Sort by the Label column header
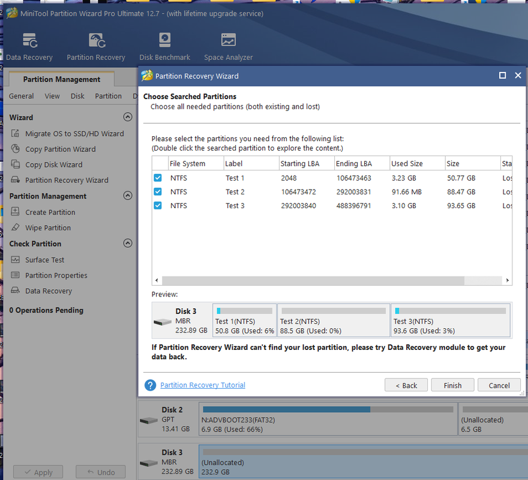528x480 pixels. tap(251, 163)
